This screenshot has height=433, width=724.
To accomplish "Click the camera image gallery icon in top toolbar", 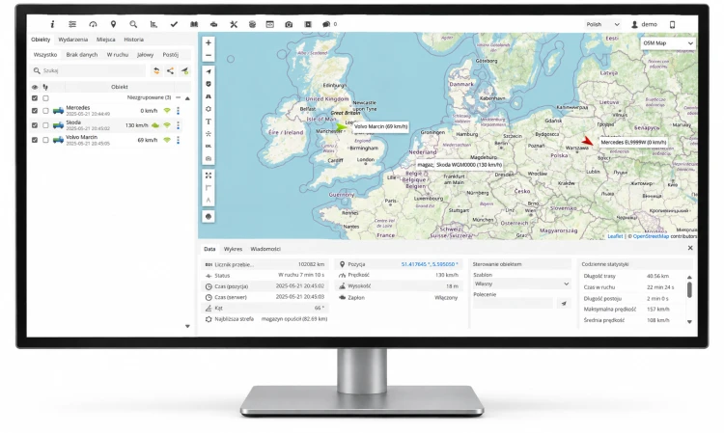I will (289, 24).
